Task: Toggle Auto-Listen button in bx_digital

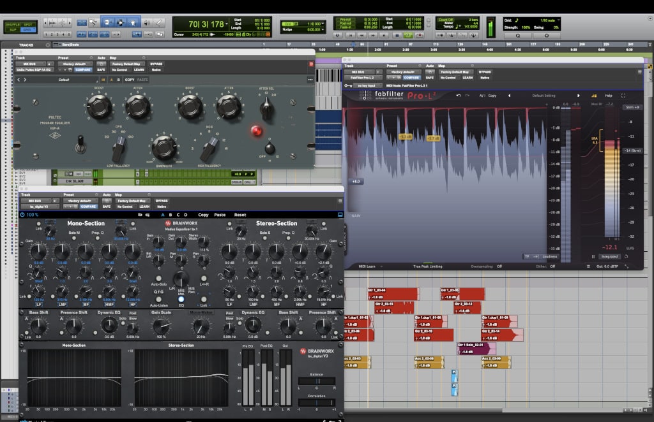Action: click(158, 299)
